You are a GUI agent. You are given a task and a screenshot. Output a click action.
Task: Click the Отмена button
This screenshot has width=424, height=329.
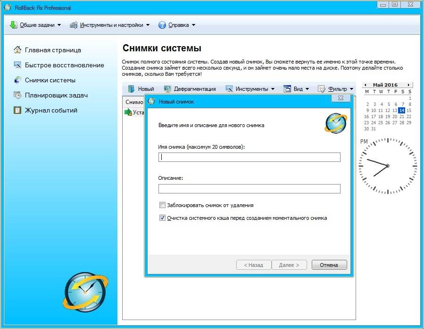click(329, 265)
